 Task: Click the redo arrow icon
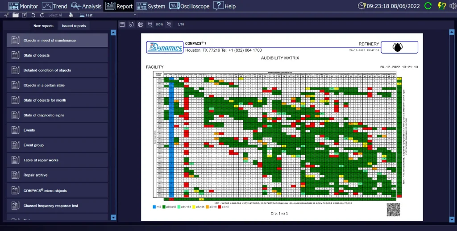pos(42,15)
